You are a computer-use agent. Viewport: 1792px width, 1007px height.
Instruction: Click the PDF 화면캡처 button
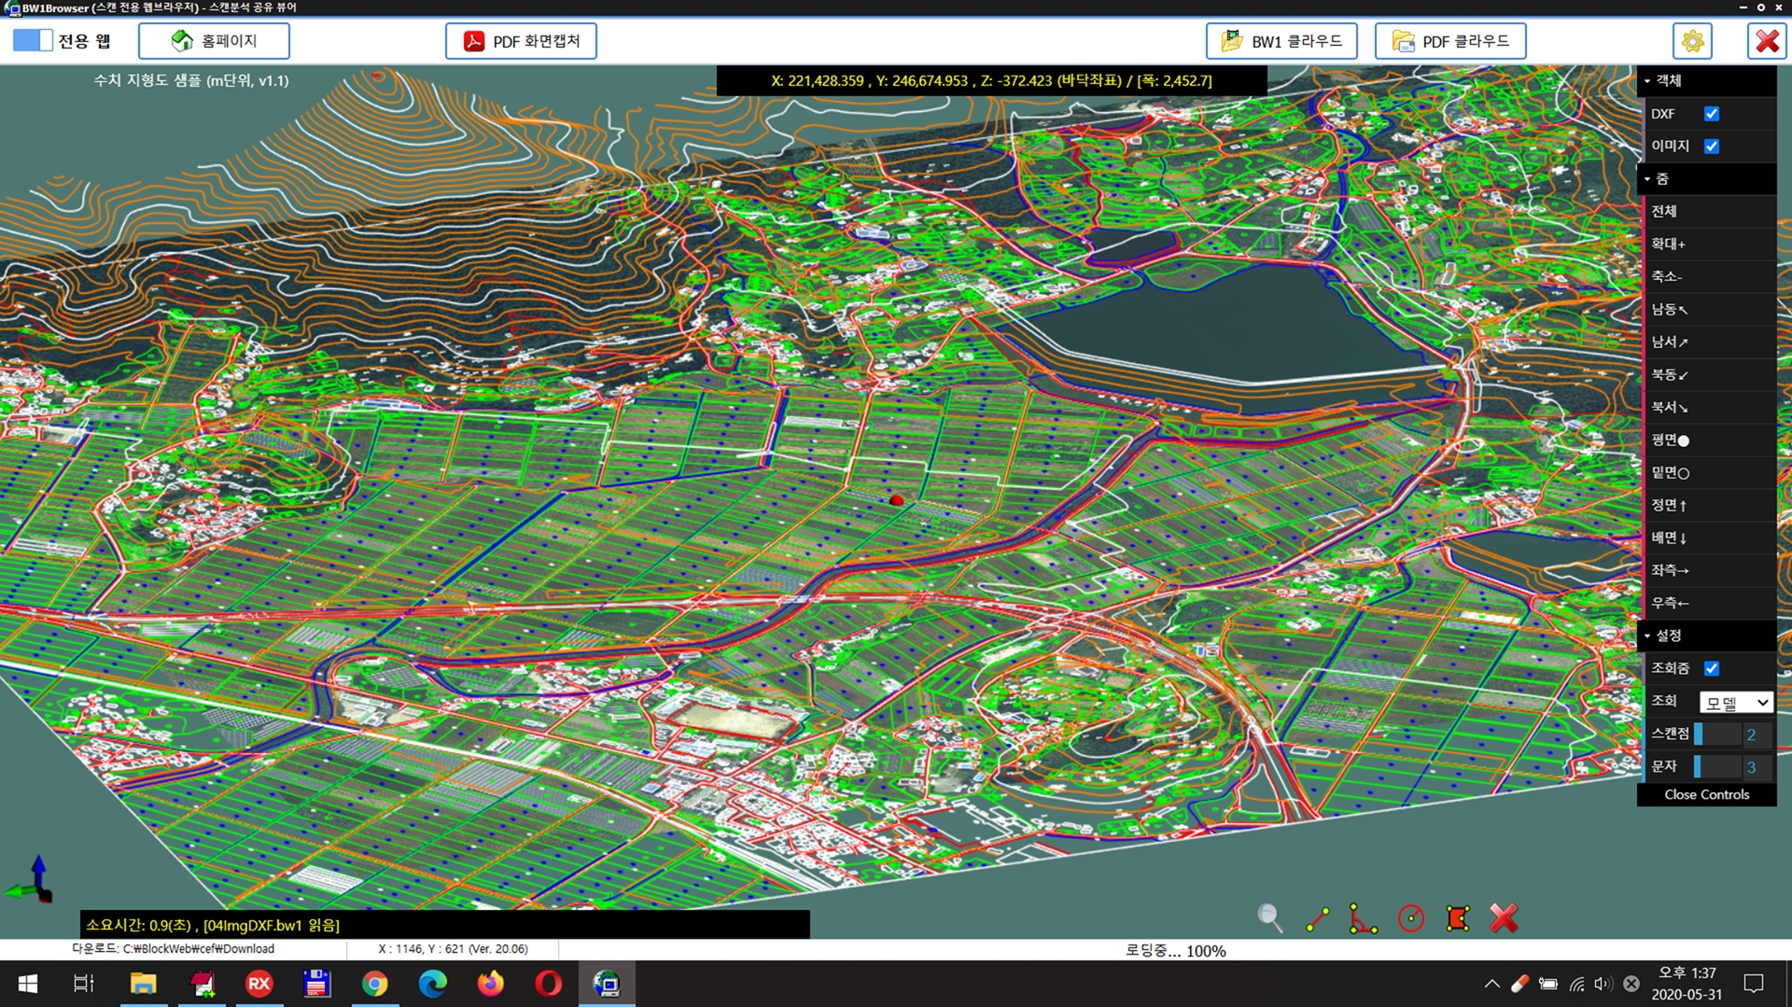[x=521, y=41]
